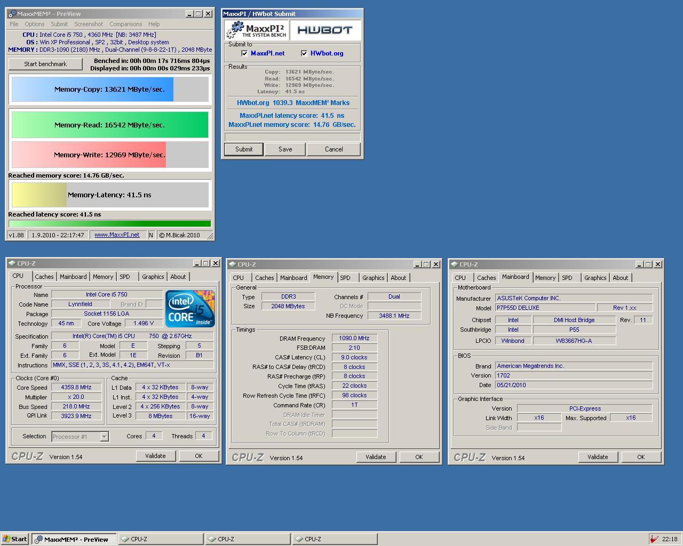683x546 pixels.
Task: Click the Core Speed 4359.8 MHz value
Action: pyautogui.click(x=76, y=387)
